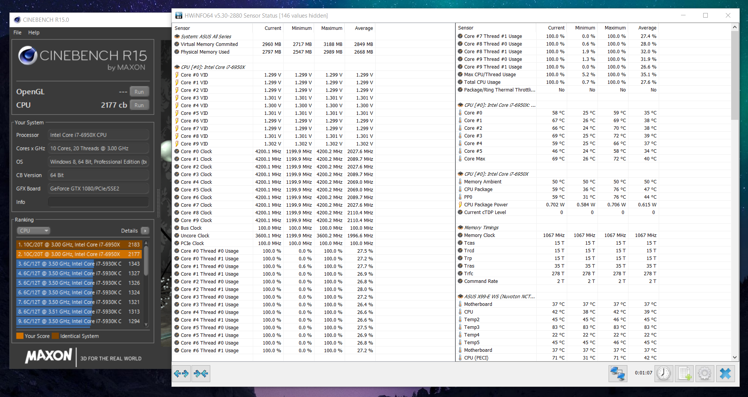748x397 pixels.
Task: Open HWiNFO sensor settings gear icon
Action: click(x=705, y=373)
